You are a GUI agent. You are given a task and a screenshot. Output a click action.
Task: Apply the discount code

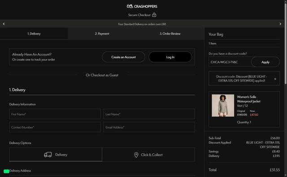tap(265, 62)
